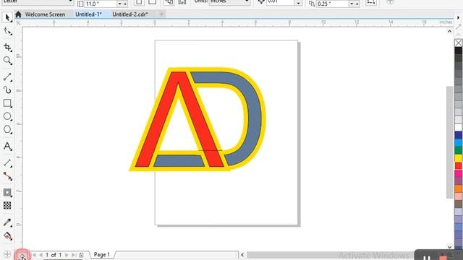This screenshot has height=260, width=463.
Task: Go to the next page arrow
Action: click(x=67, y=255)
